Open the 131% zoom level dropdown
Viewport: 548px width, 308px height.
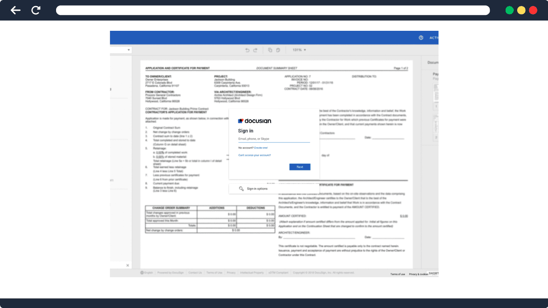[x=299, y=50]
